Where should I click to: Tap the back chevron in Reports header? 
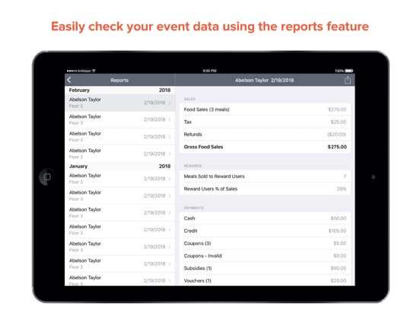point(69,80)
